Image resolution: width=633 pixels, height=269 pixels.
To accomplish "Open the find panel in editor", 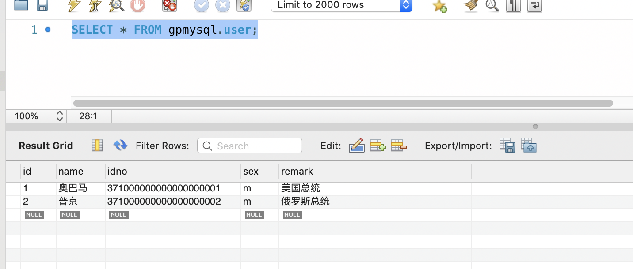I will [492, 5].
